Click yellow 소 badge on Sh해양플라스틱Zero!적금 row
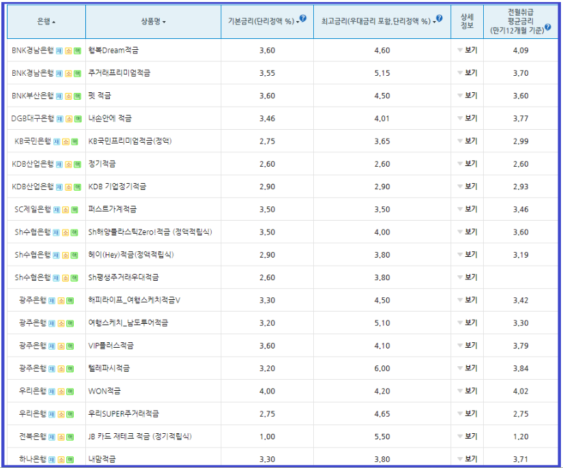This screenshot has height=468, width=563. click(66, 233)
